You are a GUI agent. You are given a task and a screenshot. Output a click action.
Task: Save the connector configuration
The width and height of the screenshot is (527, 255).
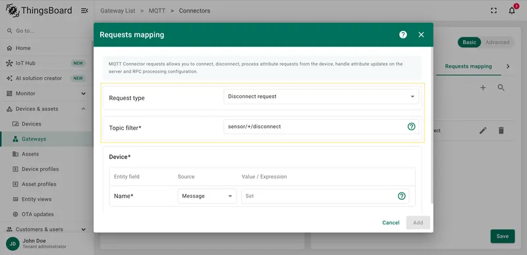click(503, 236)
